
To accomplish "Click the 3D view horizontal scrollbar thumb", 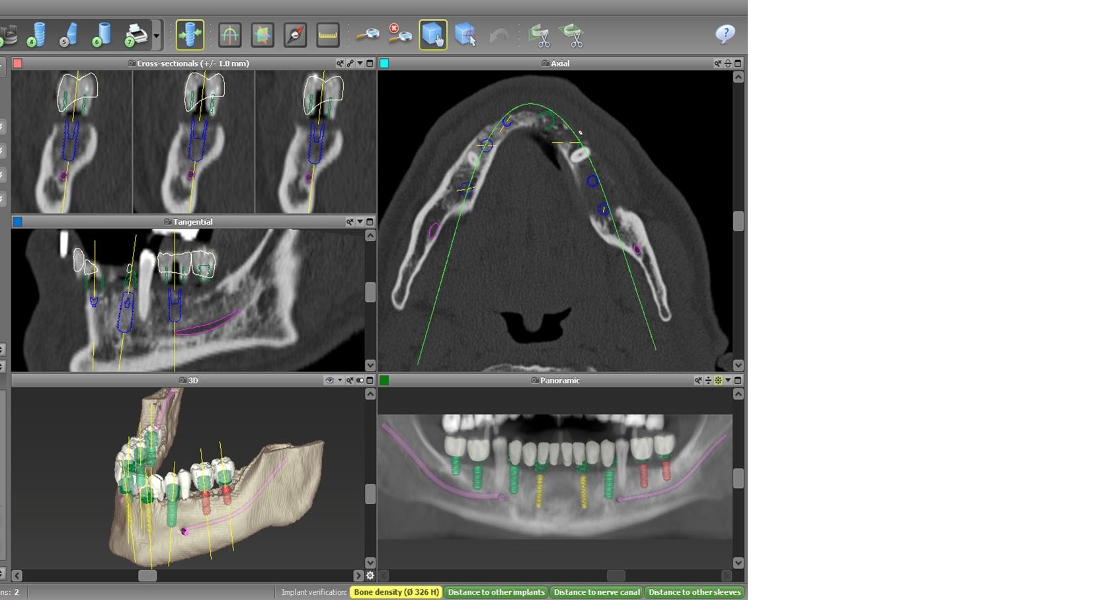I will (147, 576).
